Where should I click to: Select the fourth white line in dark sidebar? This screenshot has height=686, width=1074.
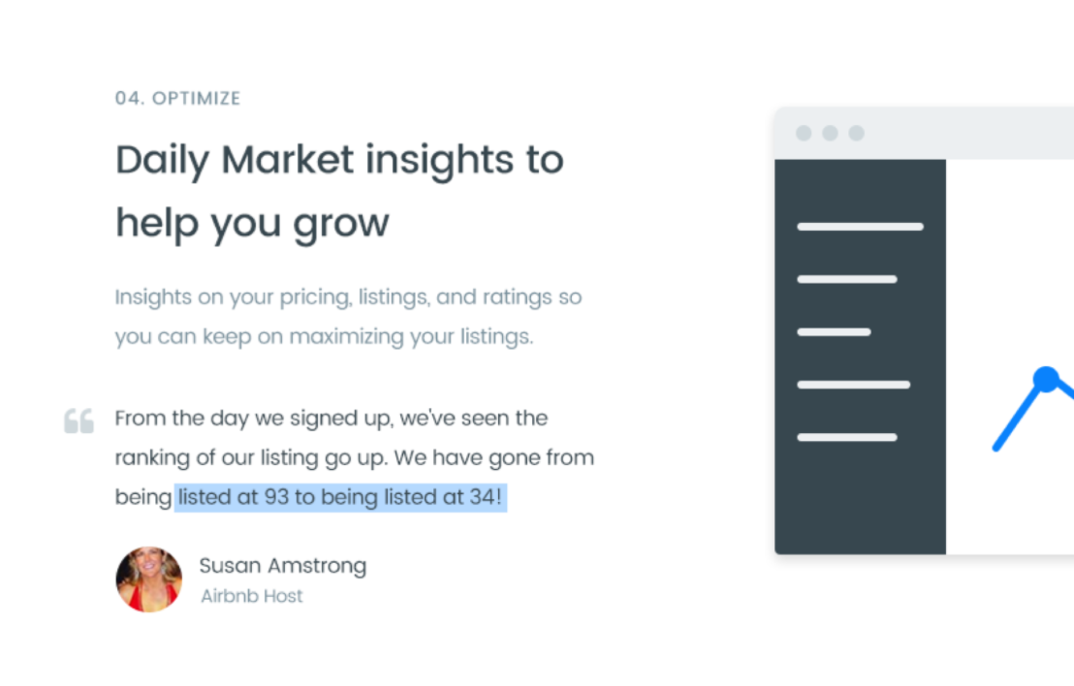(853, 385)
